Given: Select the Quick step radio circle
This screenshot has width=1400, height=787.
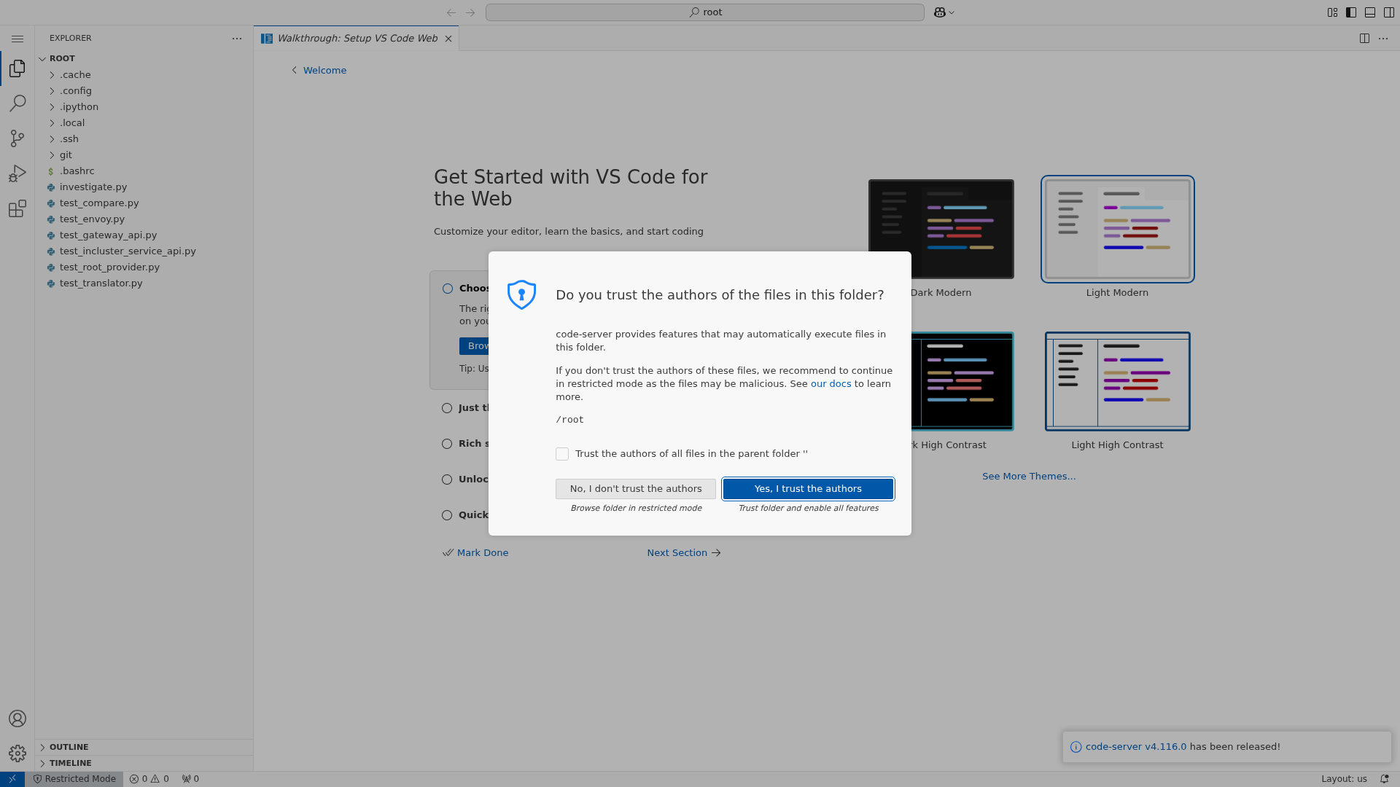Looking at the screenshot, I should pyautogui.click(x=447, y=515).
